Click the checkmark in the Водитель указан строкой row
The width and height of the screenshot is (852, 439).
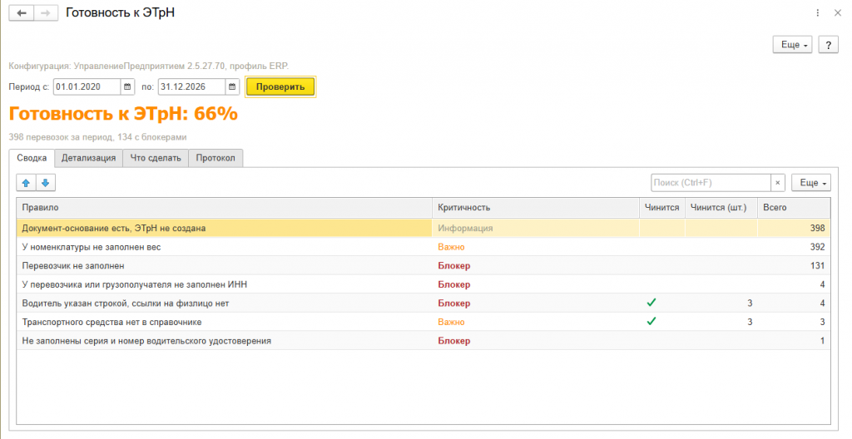pos(651,303)
